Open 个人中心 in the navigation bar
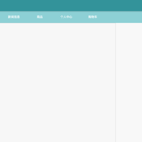The image size is (142, 142). (66, 17)
